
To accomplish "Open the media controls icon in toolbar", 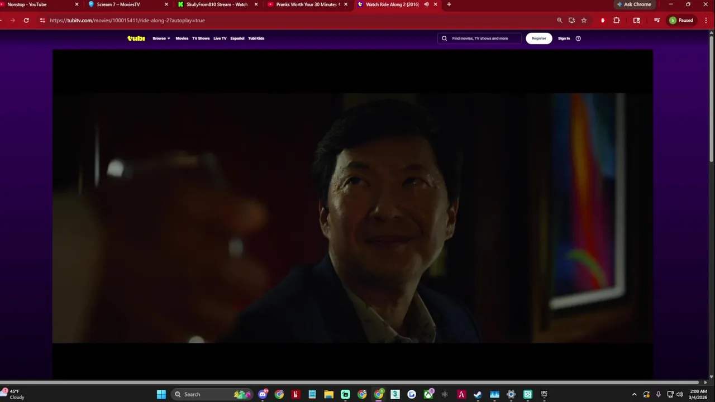I will tap(657, 20).
